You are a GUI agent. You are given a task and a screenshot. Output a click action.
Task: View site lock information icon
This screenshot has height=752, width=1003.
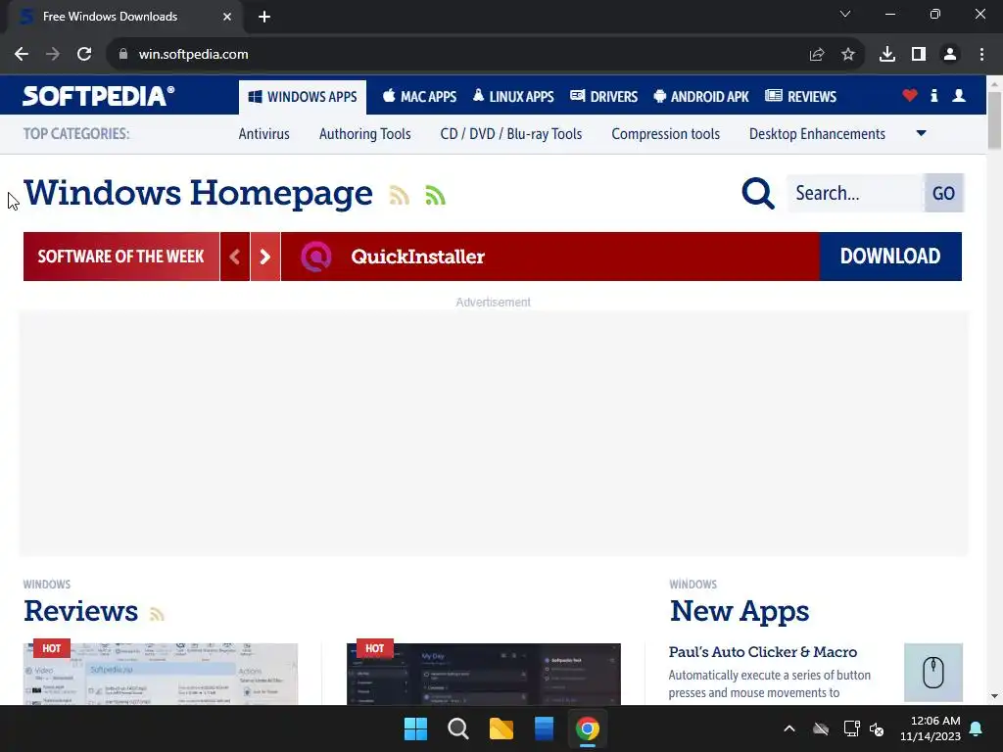click(x=123, y=55)
